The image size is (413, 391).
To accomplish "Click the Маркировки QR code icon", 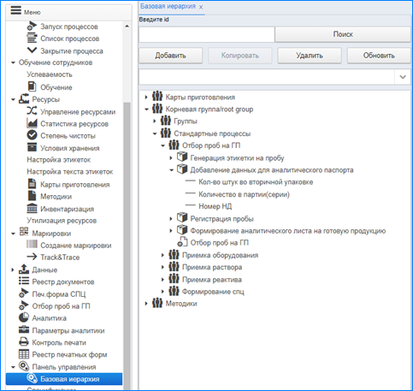I will pos(24,232).
